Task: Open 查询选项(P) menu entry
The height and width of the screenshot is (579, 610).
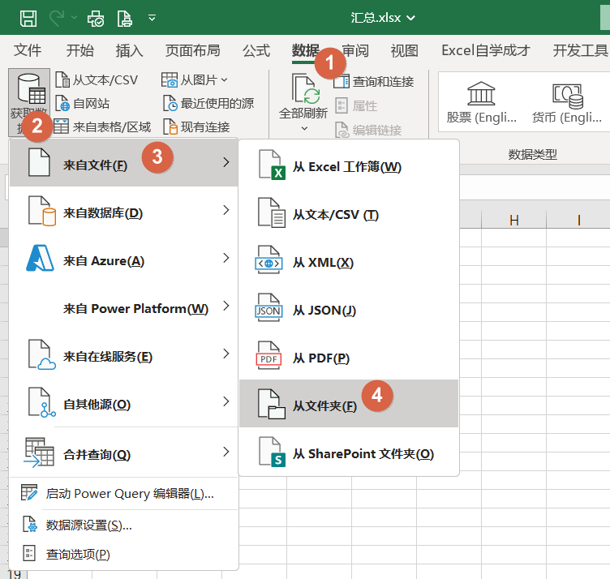Action: tap(124, 554)
